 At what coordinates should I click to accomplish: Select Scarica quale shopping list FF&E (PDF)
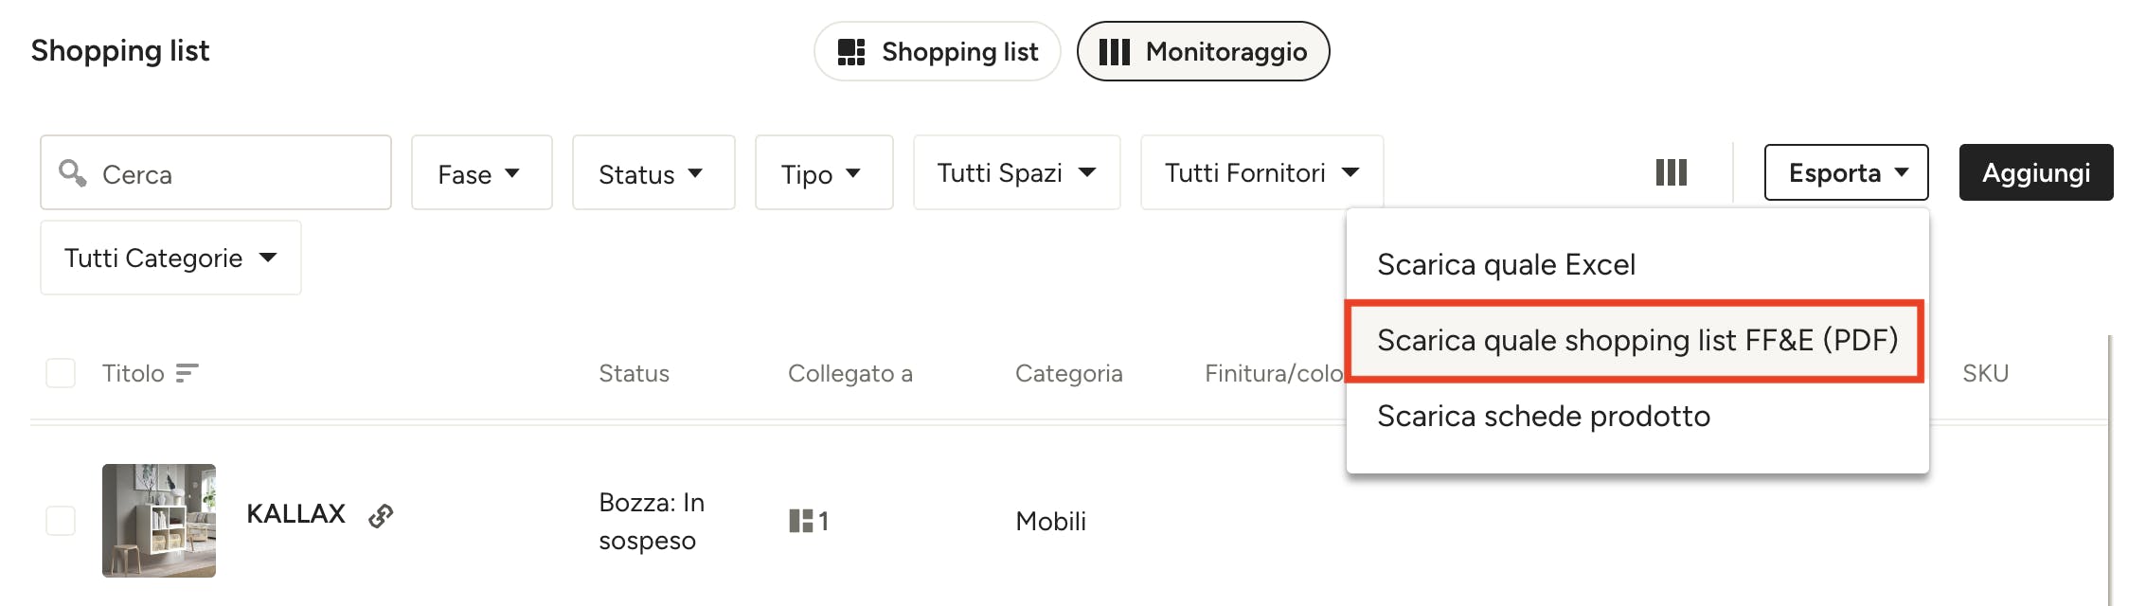click(x=1636, y=341)
